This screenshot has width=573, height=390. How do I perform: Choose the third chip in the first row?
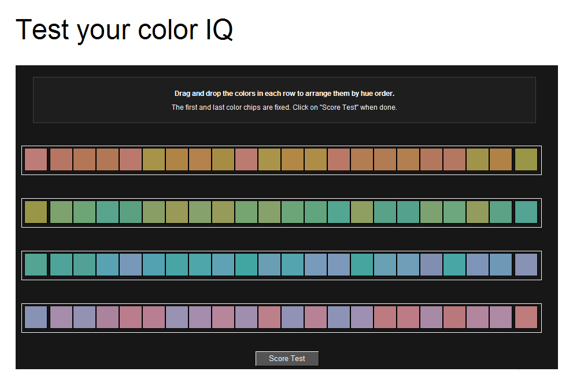pyautogui.click(x=84, y=159)
